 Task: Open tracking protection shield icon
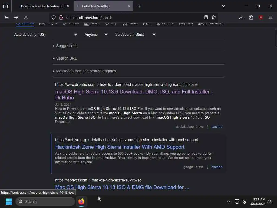tap(54, 18)
